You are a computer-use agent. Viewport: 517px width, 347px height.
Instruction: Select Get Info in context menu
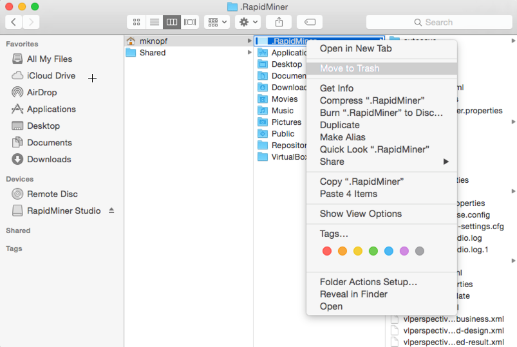click(x=337, y=88)
